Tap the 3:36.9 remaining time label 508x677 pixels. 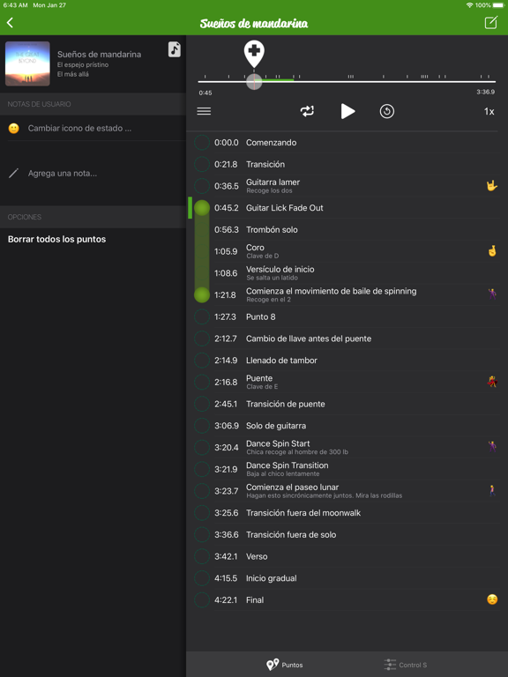(486, 92)
